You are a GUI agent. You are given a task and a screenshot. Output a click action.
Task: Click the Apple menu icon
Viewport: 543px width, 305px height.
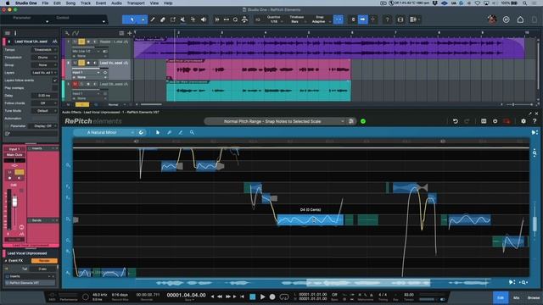click(8, 3)
